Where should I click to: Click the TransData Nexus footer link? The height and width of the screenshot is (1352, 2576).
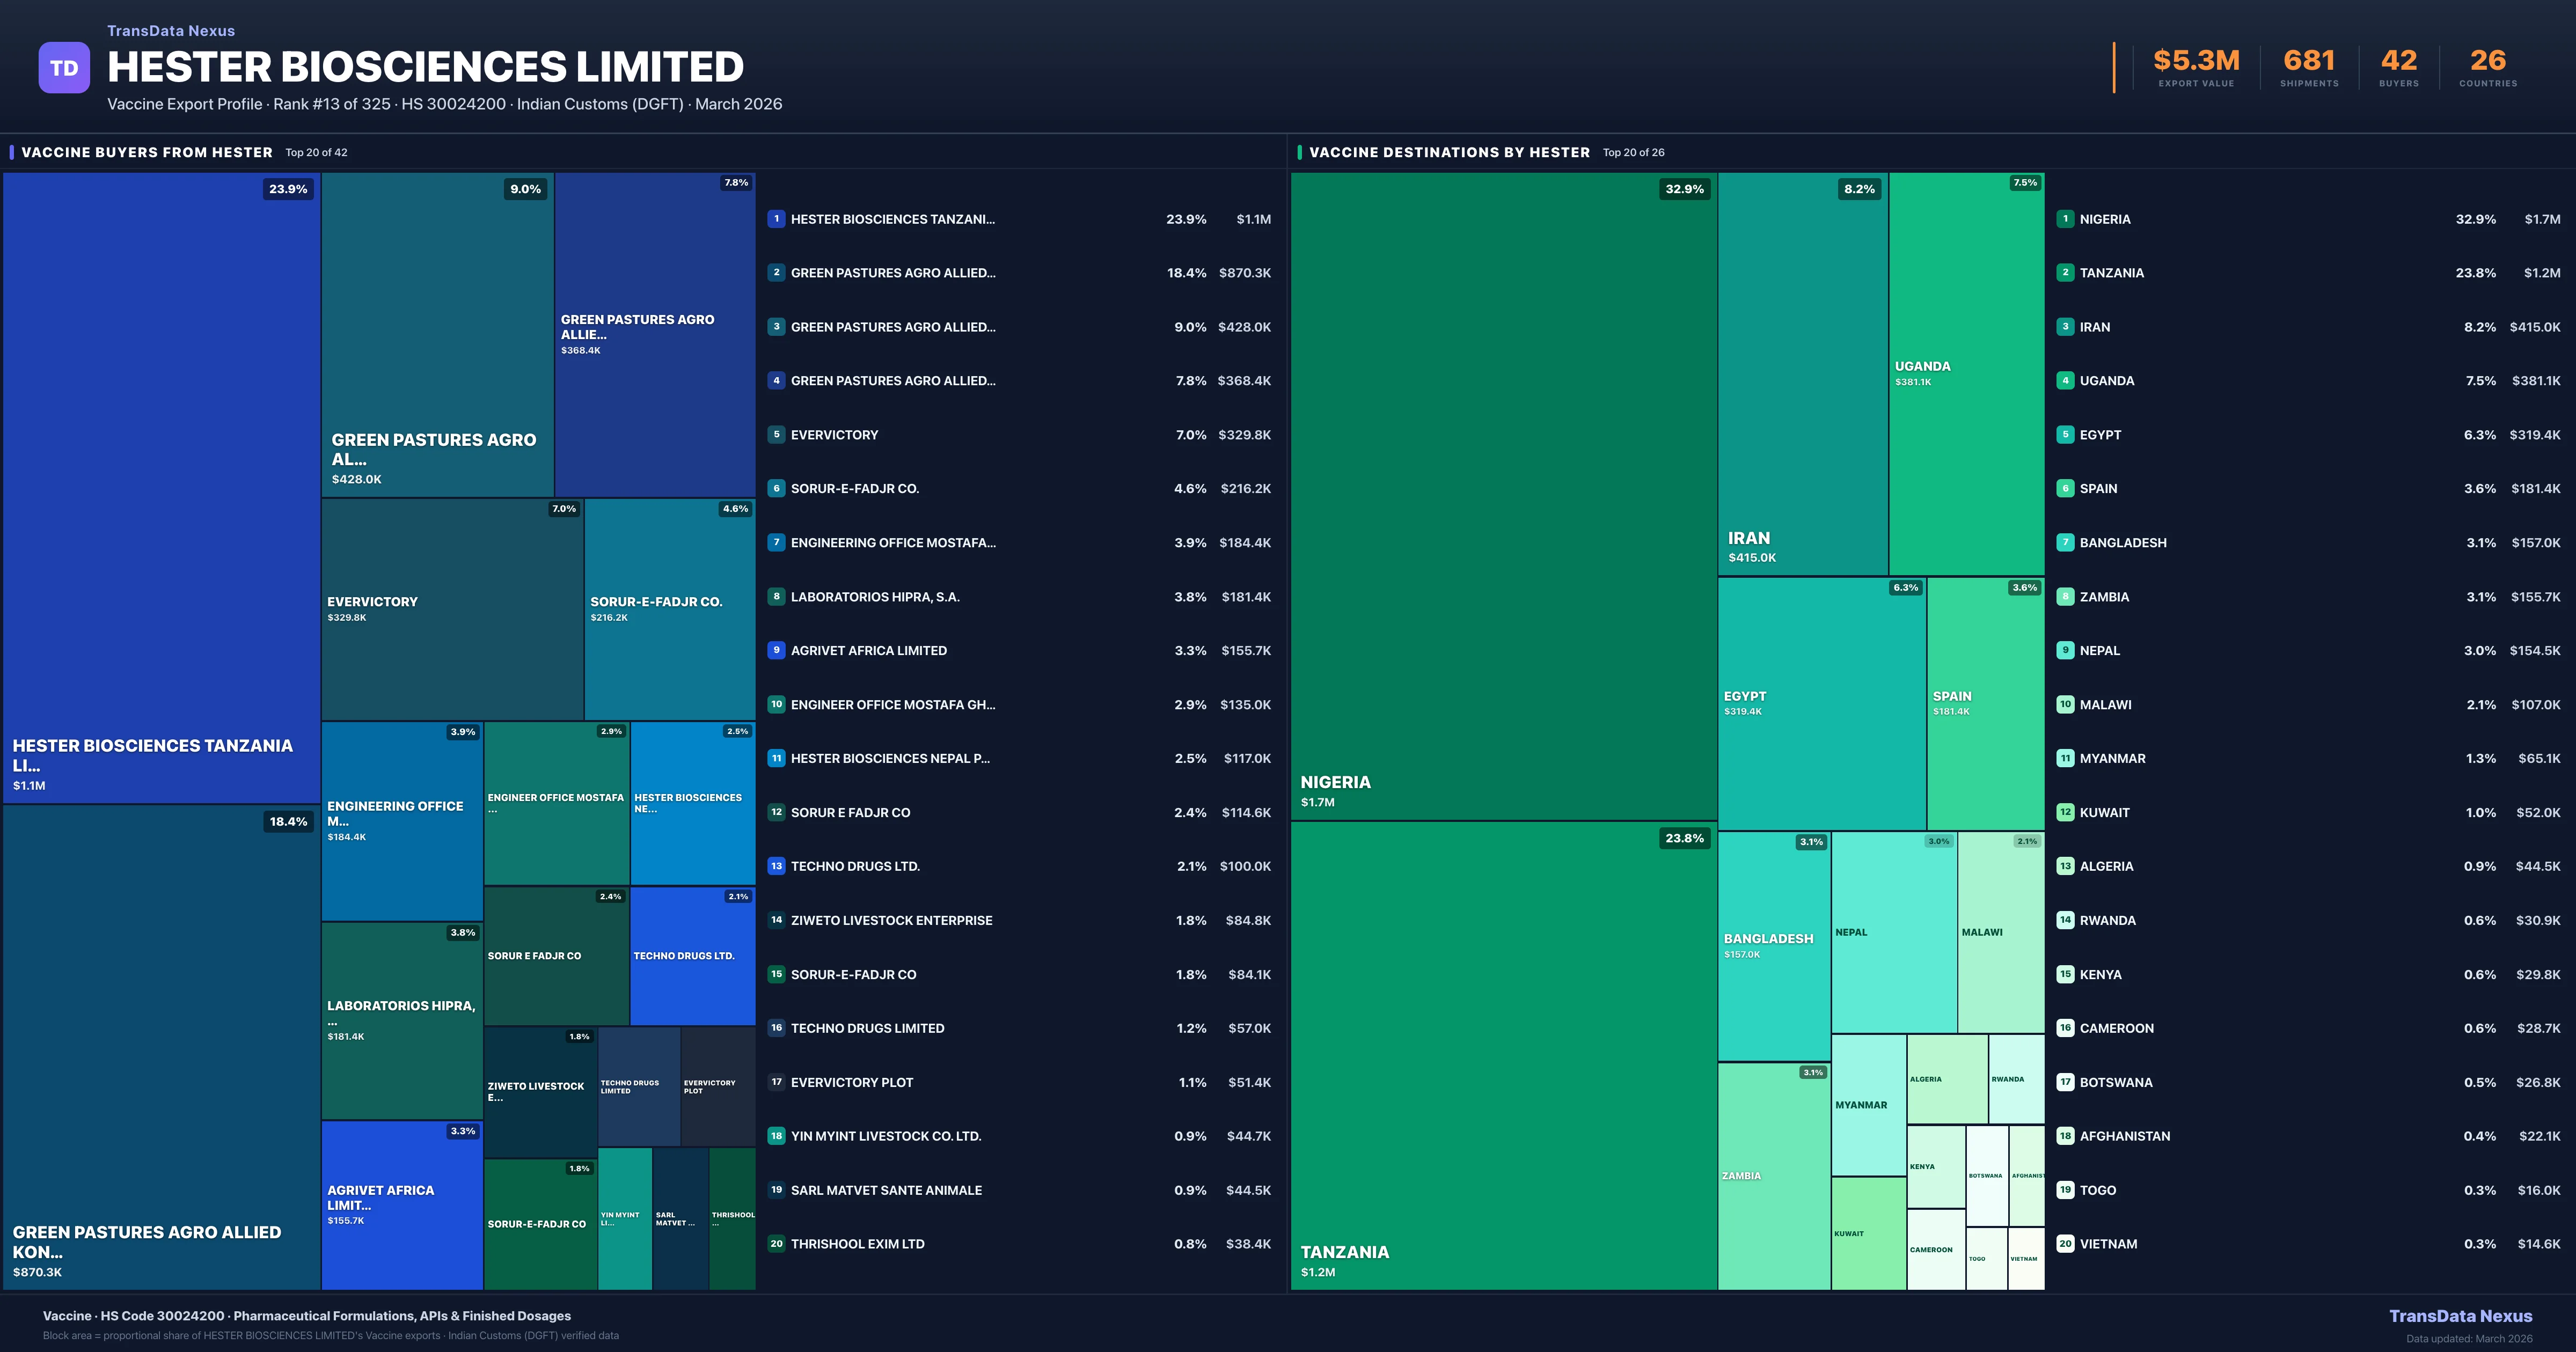coord(2460,1316)
